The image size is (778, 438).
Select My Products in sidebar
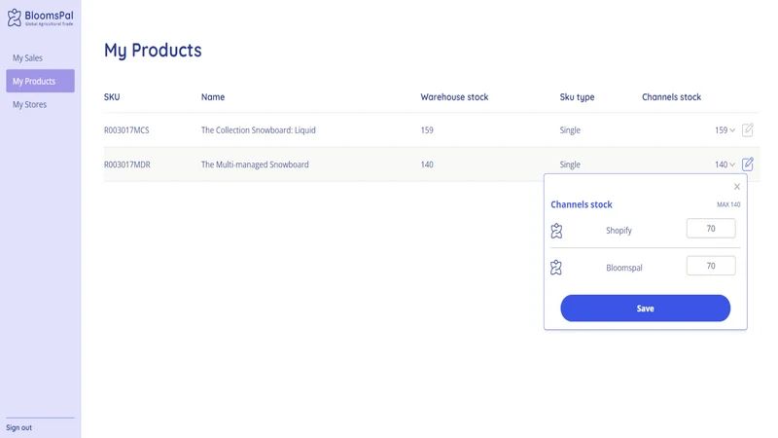pyautogui.click(x=40, y=81)
